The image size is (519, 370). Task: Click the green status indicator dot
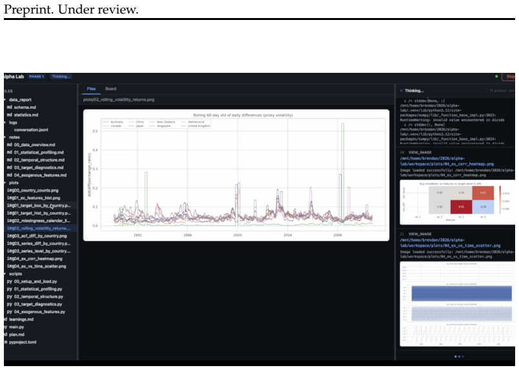pyautogui.click(x=496, y=76)
